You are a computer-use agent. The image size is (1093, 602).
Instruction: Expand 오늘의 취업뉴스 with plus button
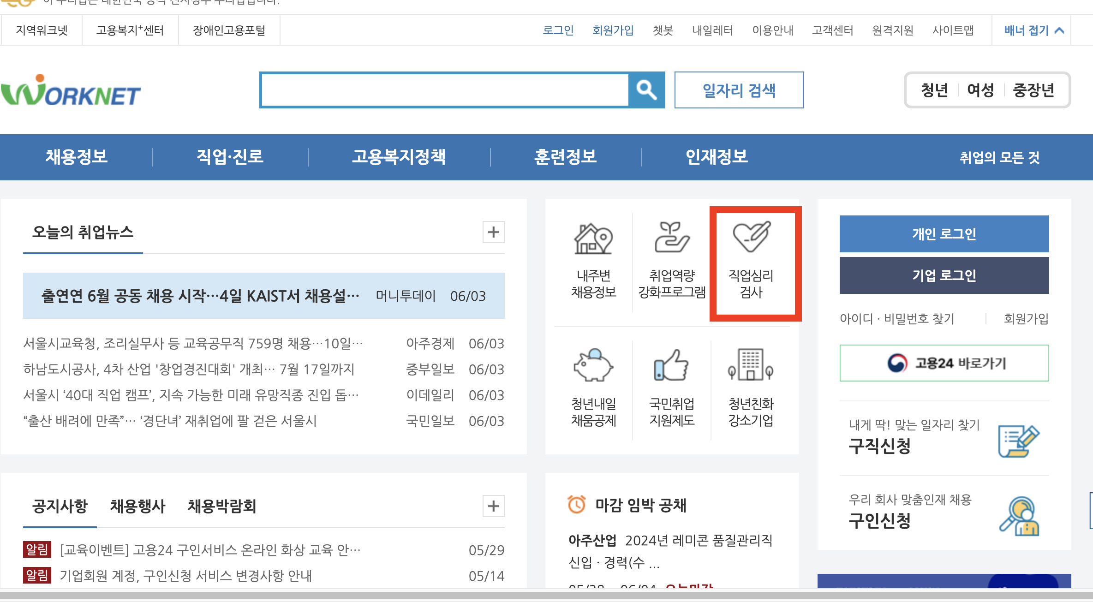(x=493, y=232)
